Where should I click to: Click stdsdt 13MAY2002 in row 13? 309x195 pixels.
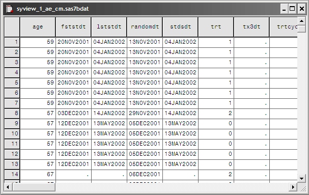pos(180,164)
